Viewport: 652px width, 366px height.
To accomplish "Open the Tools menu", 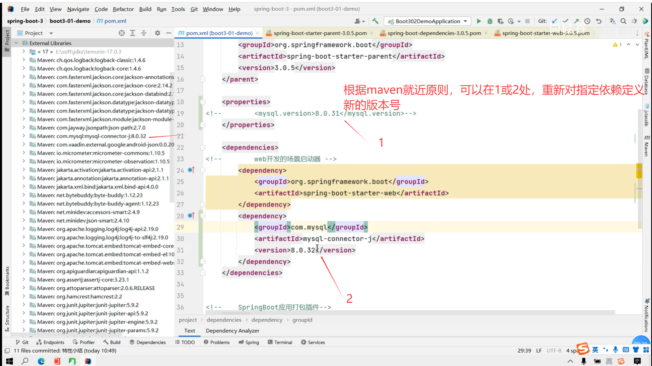I will [x=178, y=9].
